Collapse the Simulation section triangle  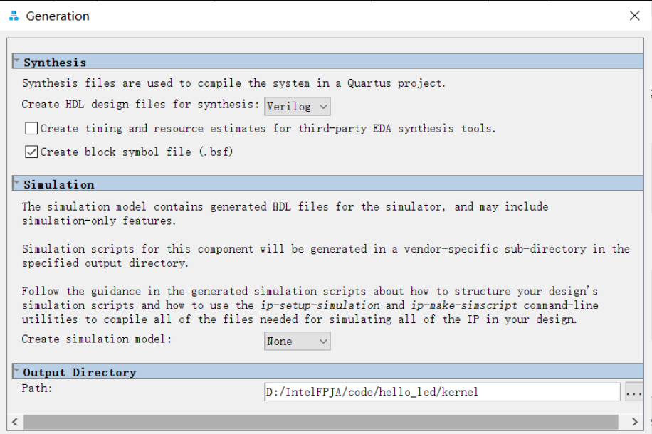click(x=17, y=184)
